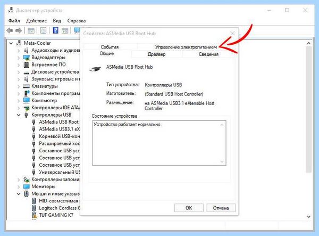The height and width of the screenshot is (236, 319).
Task: Open the Справка menu
Action: click(x=76, y=21)
